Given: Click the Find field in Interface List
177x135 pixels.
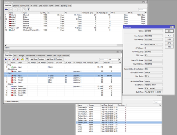Looking at the screenshot, I should tap(142, 10).
